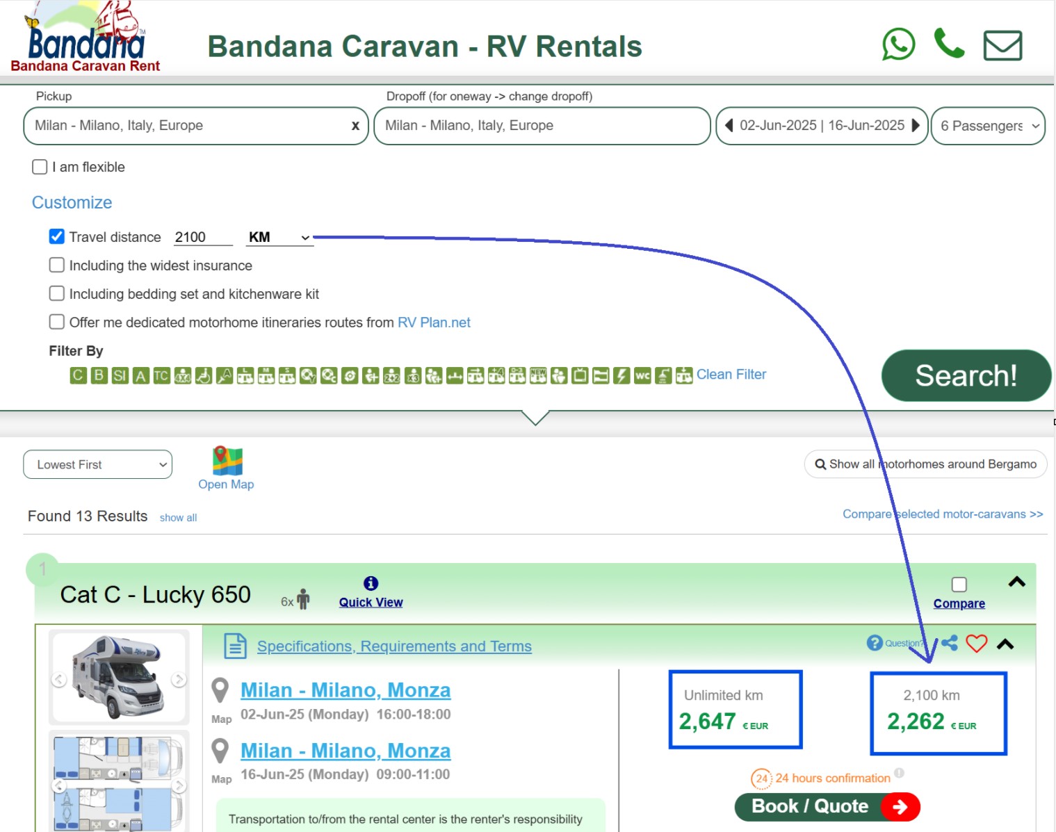Filter by wheelchair accessible vehicles

point(203,376)
